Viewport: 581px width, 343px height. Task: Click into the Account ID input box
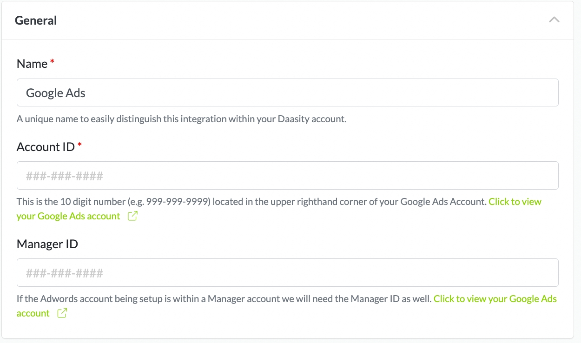click(x=287, y=175)
